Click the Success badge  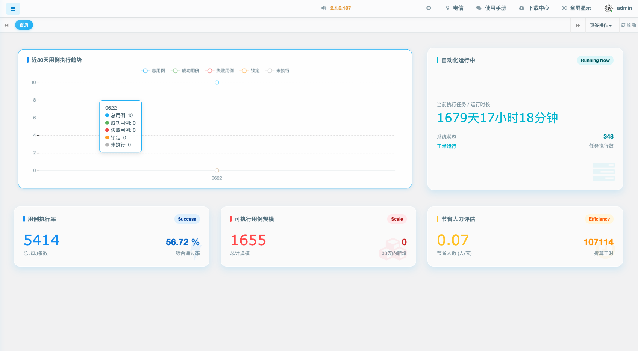pyautogui.click(x=187, y=219)
